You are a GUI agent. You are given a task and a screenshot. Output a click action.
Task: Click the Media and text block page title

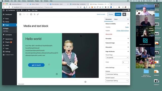[x=36, y=26]
